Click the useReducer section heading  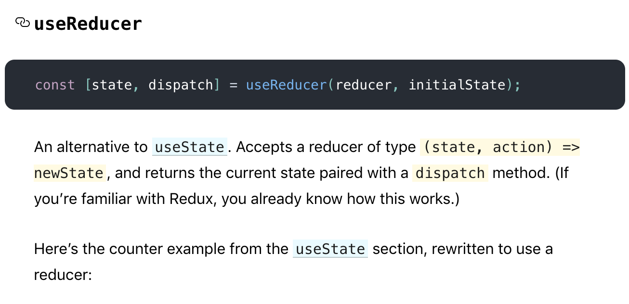[x=88, y=24]
